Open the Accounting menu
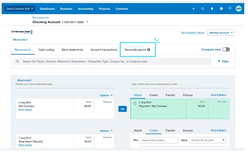 pyautogui.click(x=85, y=9)
